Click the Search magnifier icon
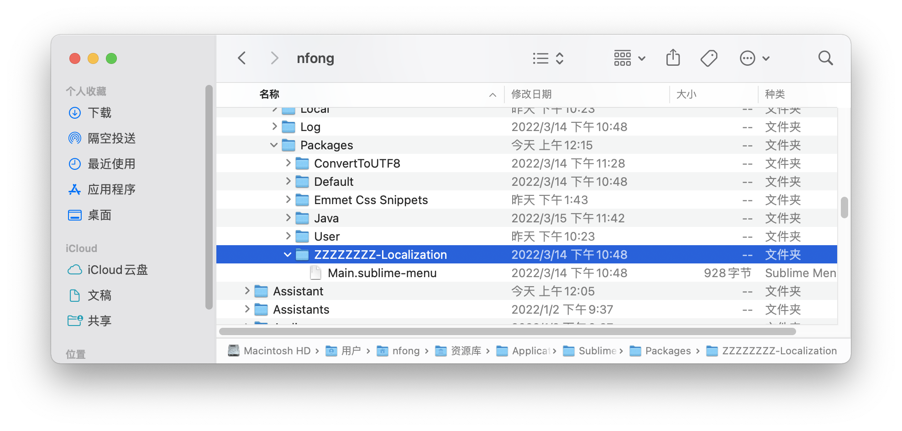 point(825,58)
